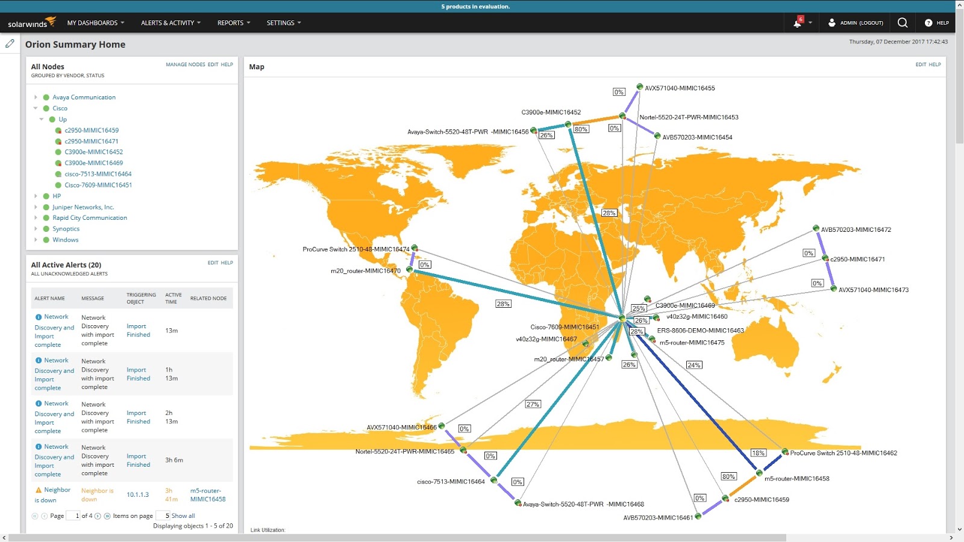Select c2950-MIMIC16459 in the node tree
964x542 pixels.
(x=91, y=130)
